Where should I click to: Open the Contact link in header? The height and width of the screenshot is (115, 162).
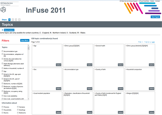158,1
